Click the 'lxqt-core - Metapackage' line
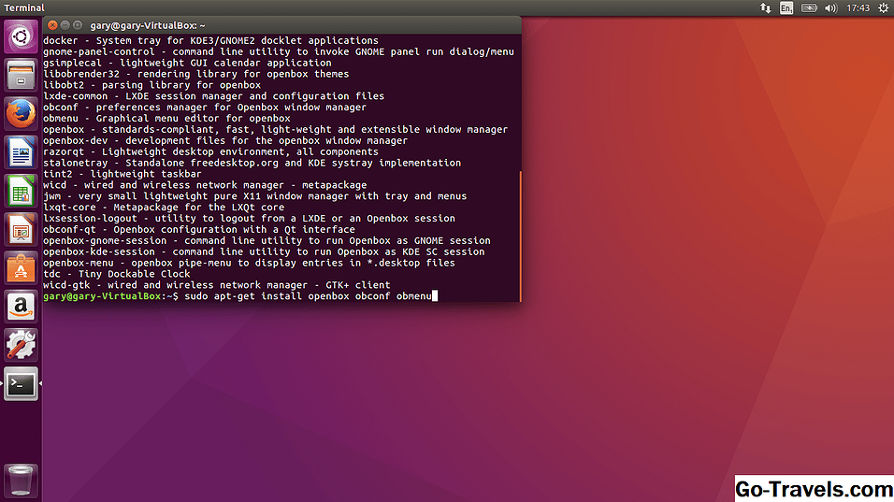The image size is (894, 502). click(163, 208)
